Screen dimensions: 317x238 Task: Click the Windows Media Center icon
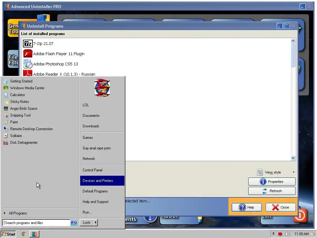click(x=6, y=88)
